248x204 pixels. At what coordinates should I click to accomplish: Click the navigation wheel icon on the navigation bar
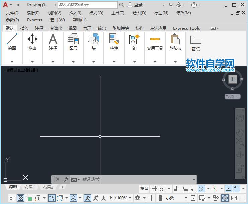[x=240, y=118]
